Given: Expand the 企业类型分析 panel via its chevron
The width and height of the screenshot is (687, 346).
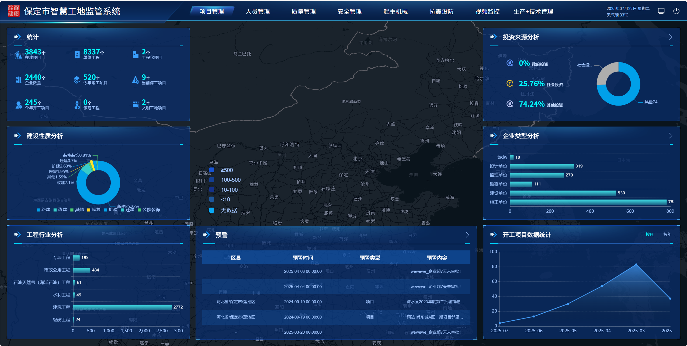Looking at the screenshot, I should [x=671, y=136].
